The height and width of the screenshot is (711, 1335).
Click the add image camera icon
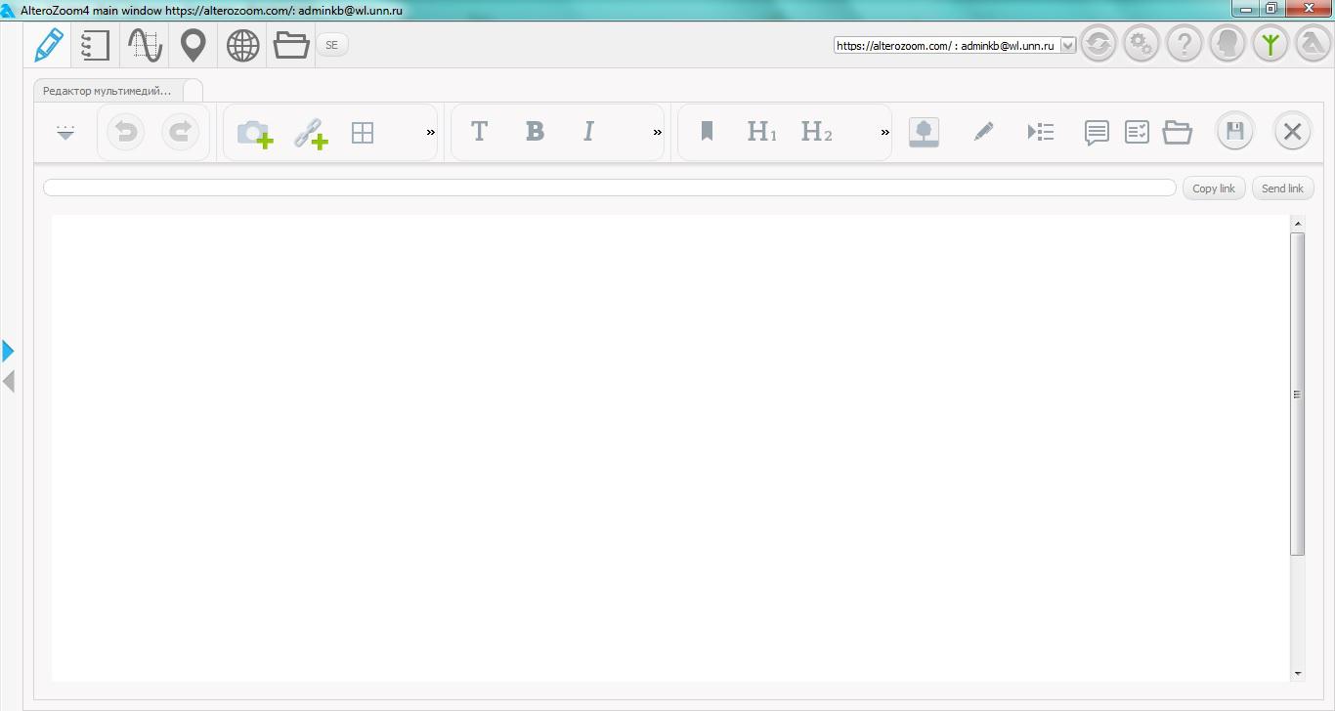(254, 133)
